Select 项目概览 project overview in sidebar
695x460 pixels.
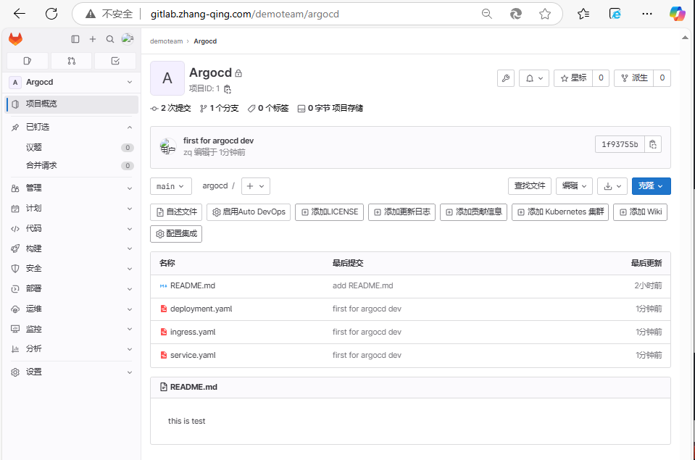tap(72, 104)
